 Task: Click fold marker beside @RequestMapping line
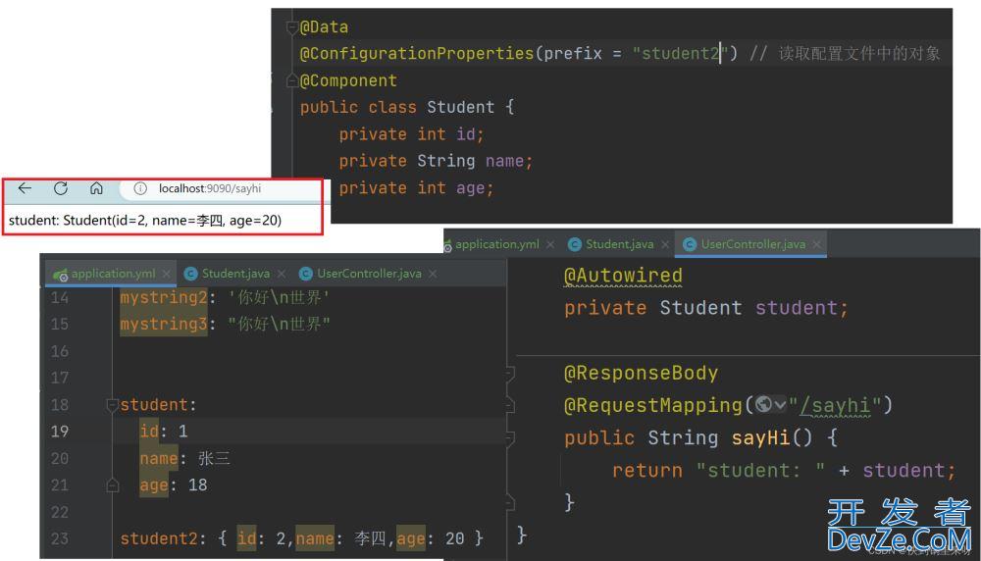coord(510,405)
